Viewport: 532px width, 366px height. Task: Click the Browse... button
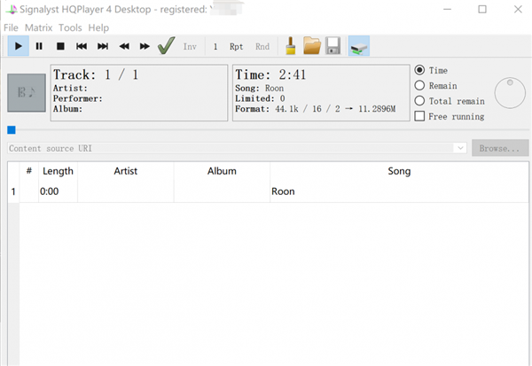coord(500,148)
